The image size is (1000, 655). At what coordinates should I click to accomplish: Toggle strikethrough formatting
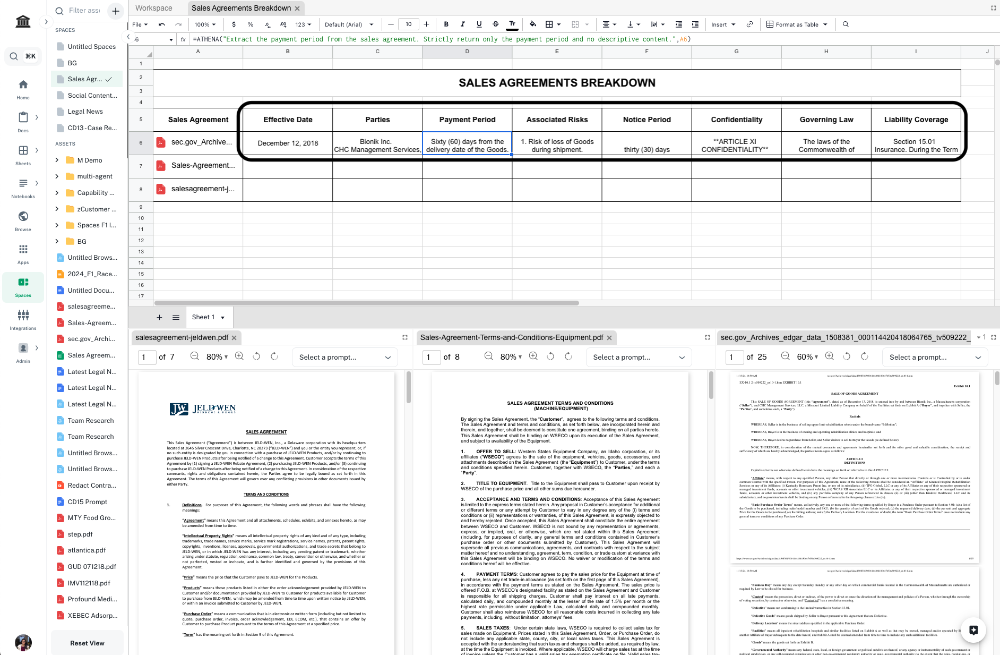click(x=495, y=24)
